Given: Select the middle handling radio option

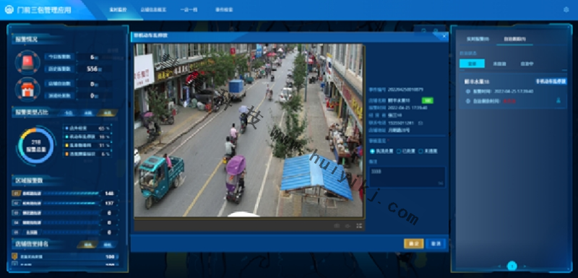Looking at the screenshot, I should pos(399,151).
